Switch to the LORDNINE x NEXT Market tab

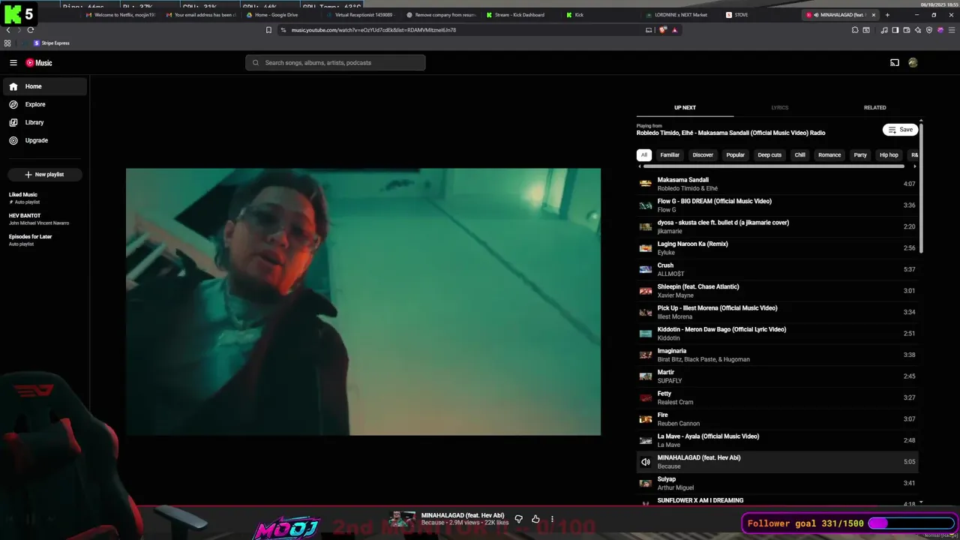click(x=681, y=15)
